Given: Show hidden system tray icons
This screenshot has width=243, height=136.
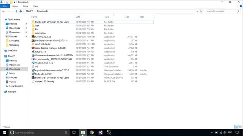Looking at the screenshot, I should 212,133.
